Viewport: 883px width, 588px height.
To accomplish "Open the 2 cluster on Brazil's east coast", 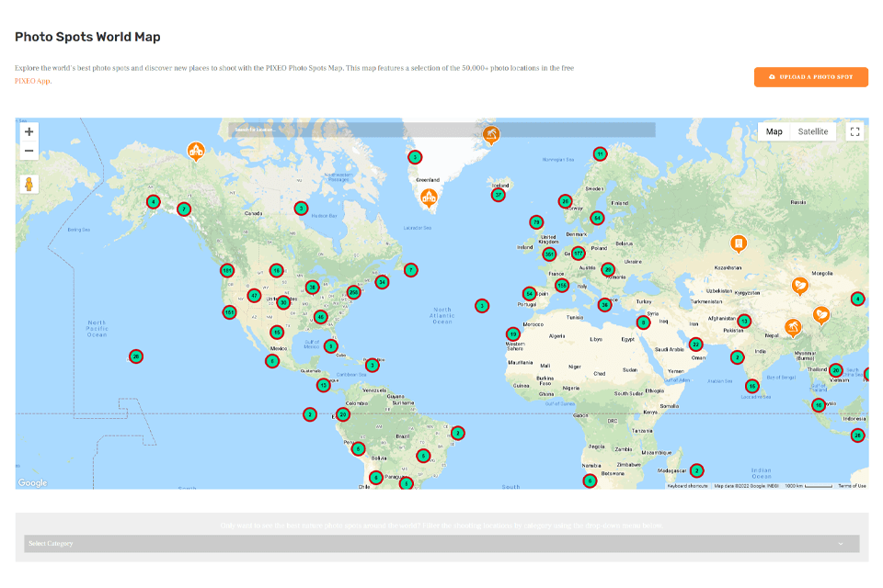I will [x=458, y=434].
